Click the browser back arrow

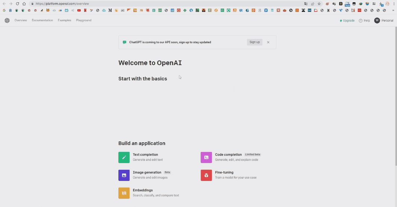(4, 4)
